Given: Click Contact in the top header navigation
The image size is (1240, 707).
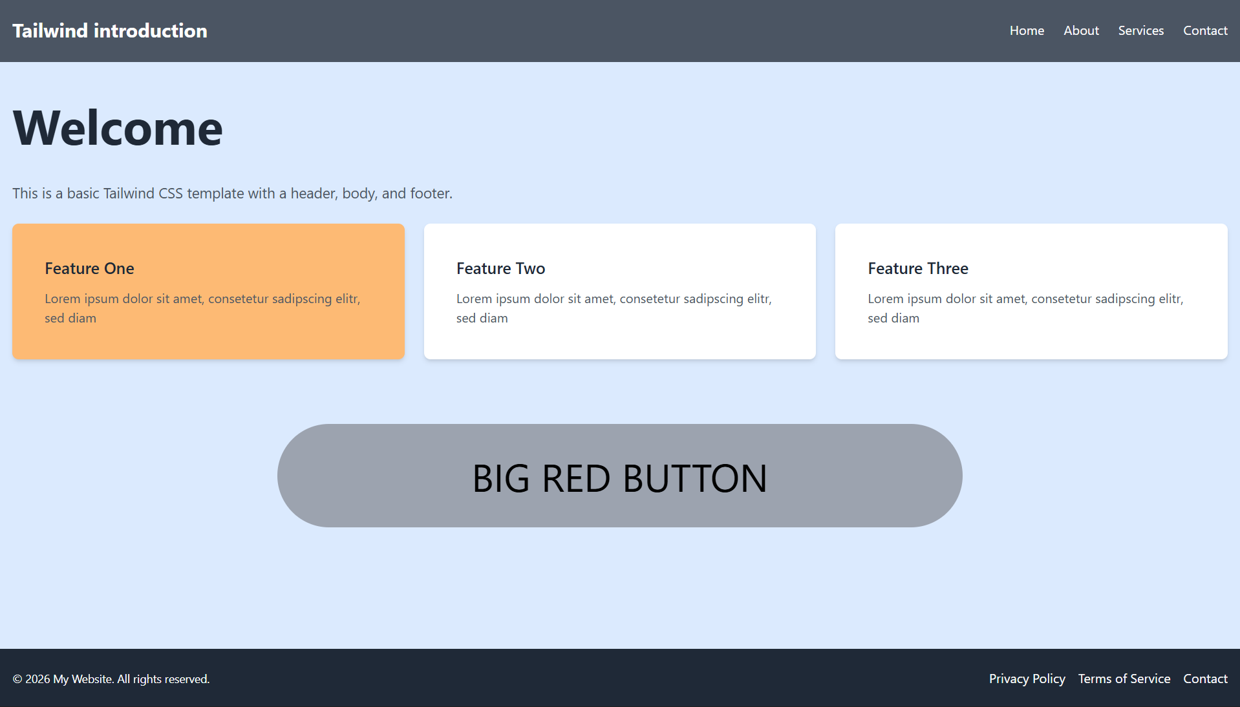Looking at the screenshot, I should pyautogui.click(x=1204, y=30).
